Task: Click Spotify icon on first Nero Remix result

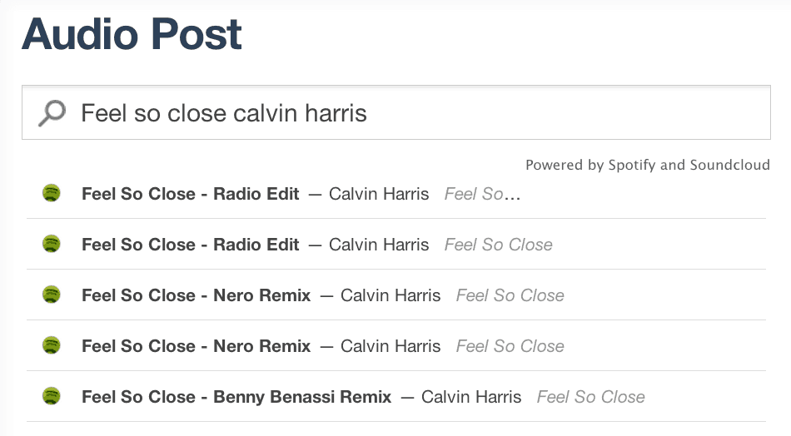Action: 51,295
